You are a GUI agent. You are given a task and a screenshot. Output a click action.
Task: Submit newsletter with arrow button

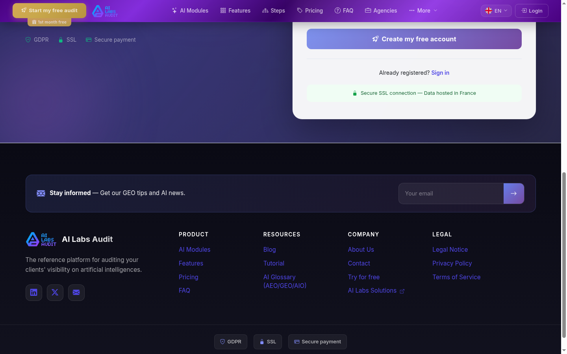[x=513, y=194]
